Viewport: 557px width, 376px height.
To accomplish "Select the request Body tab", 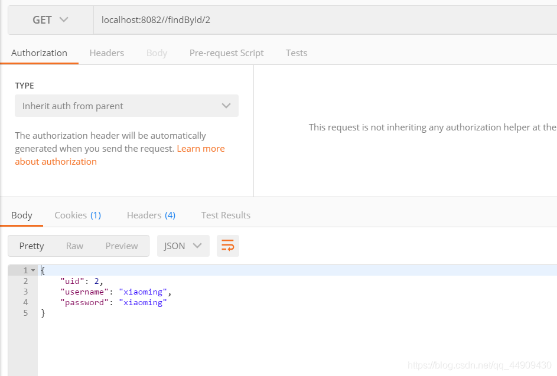I will [x=157, y=53].
